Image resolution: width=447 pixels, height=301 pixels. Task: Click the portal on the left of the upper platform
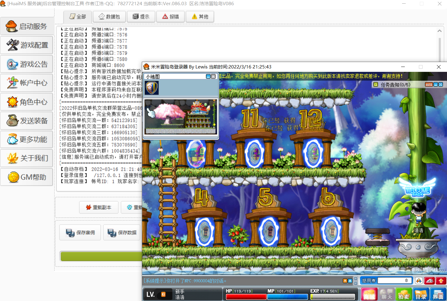coord(196,153)
